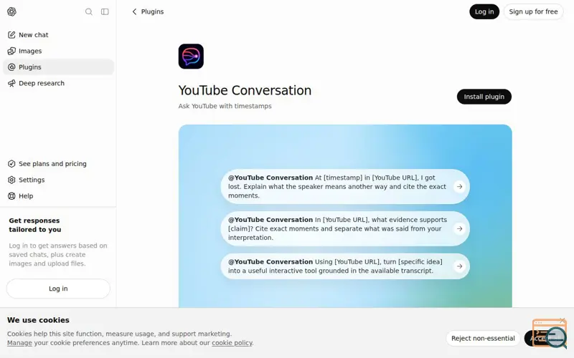Click 'Ask YouTube with timestamps' subtitle
The width and height of the screenshot is (574, 358).
(225, 106)
